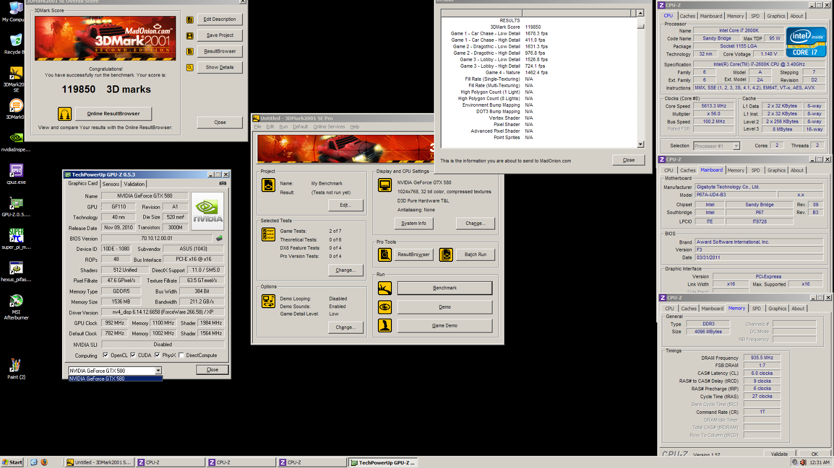Image resolution: width=834 pixels, height=468 pixels.
Task: Click the Validate button in CPU-Z
Action: (x=779, y=453)
